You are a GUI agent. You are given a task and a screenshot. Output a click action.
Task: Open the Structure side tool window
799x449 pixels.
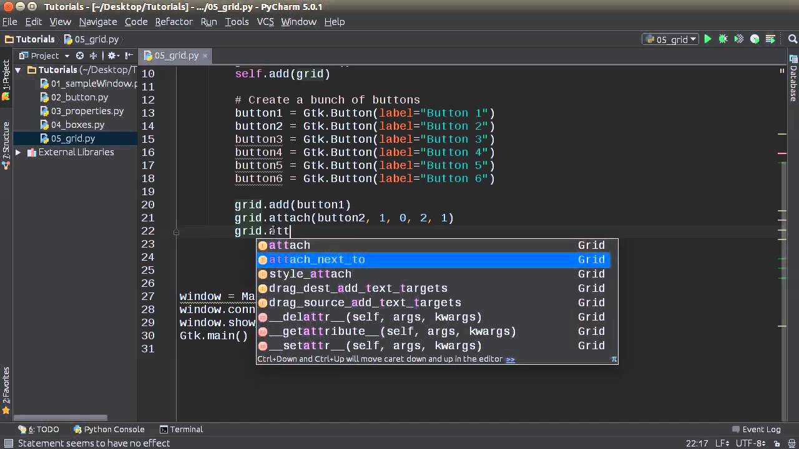pos(6,147)
